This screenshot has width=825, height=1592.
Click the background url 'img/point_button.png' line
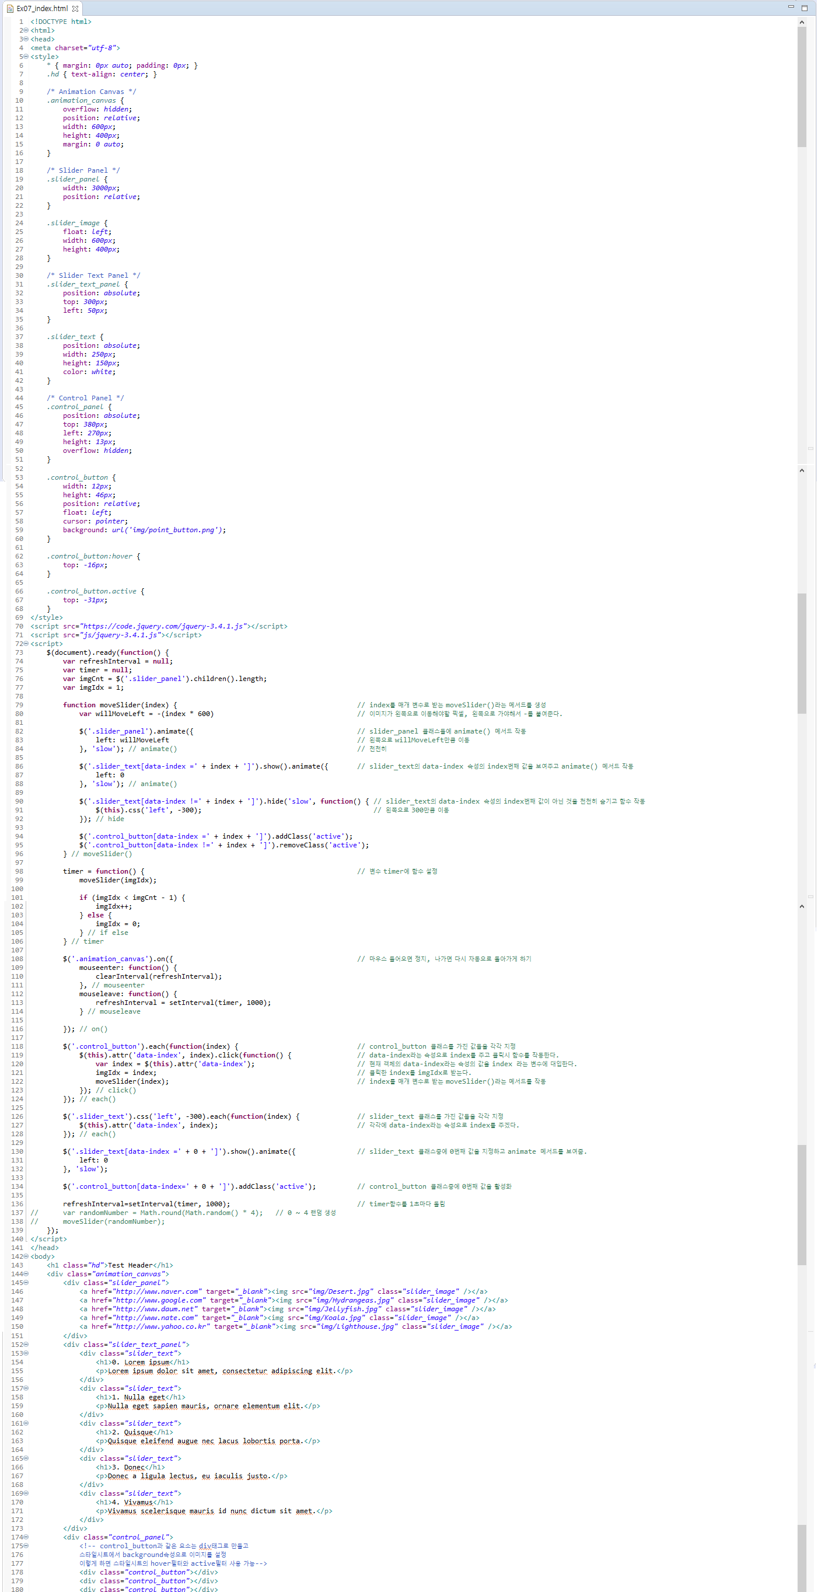tap(145, 530)
